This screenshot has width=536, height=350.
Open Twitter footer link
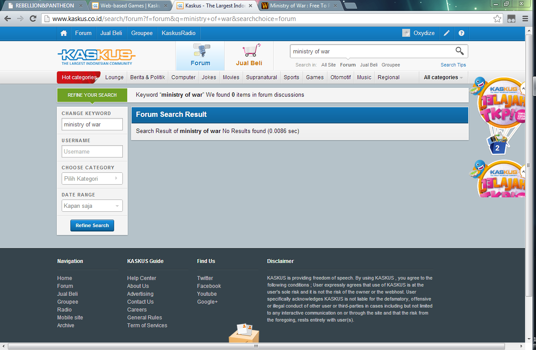205,278
